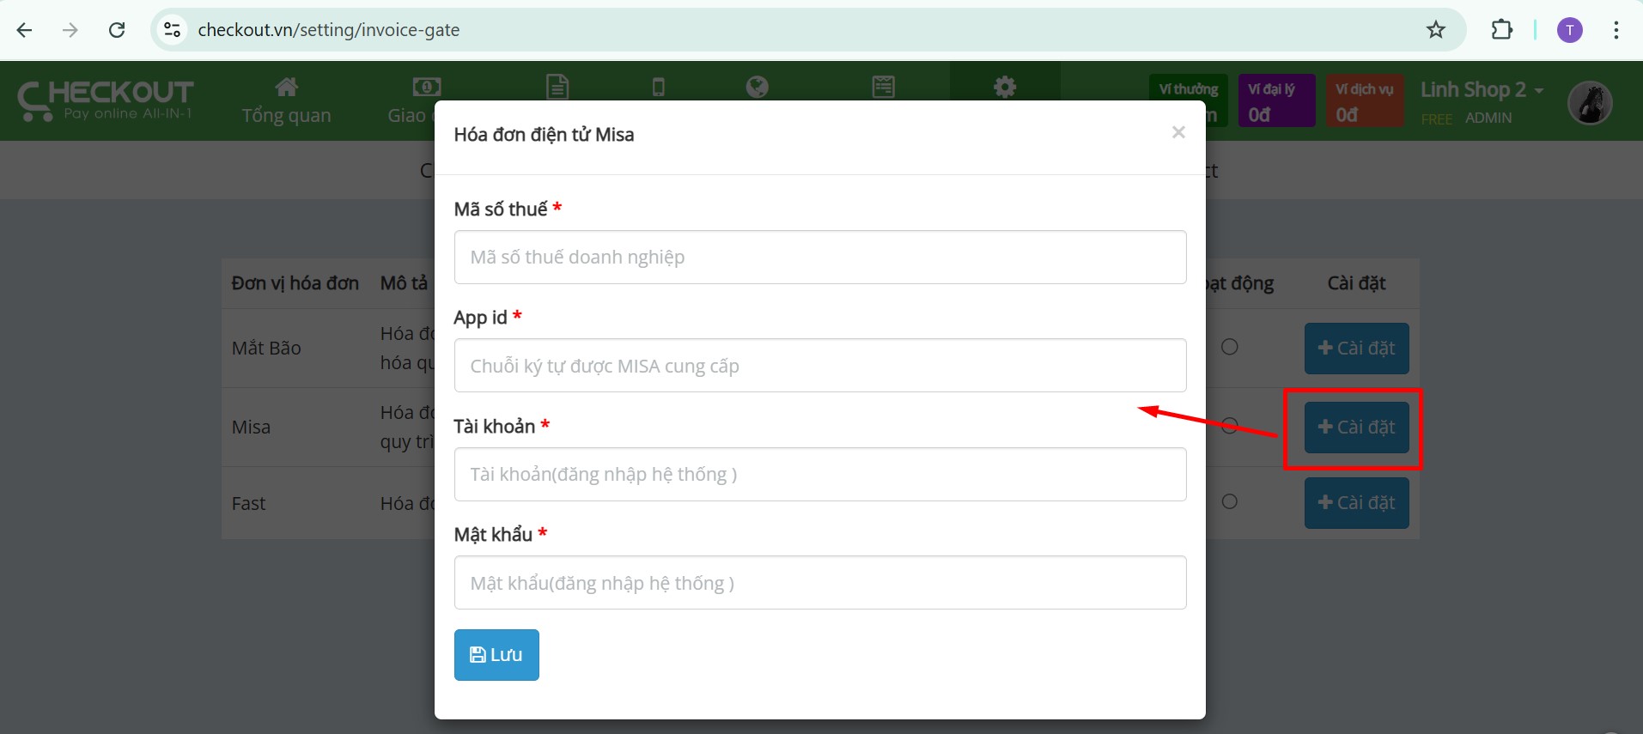Select the Fast activation radio button
The image size is (1643, 734).
tap(1230, 501)
